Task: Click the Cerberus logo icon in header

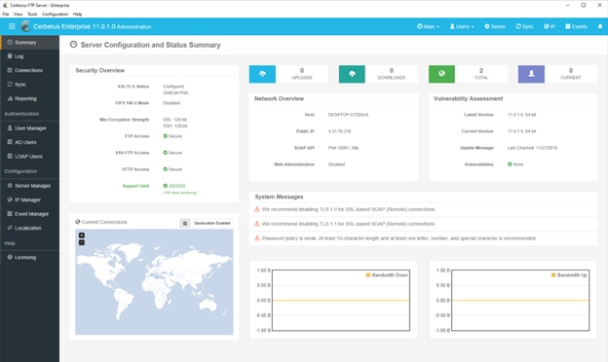Action: (x=25, y=26)
